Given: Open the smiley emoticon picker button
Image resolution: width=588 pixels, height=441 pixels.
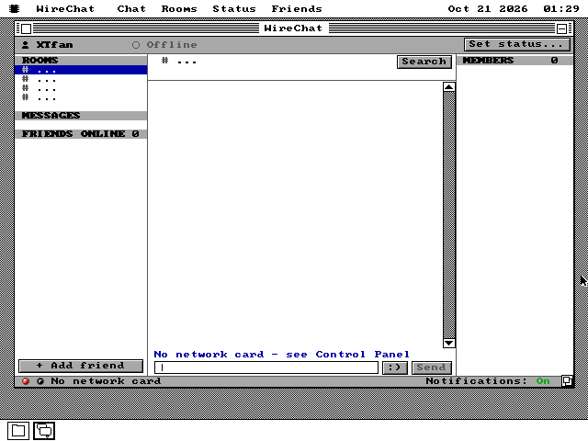Looking at the screenshot, I should pos(395,367).
